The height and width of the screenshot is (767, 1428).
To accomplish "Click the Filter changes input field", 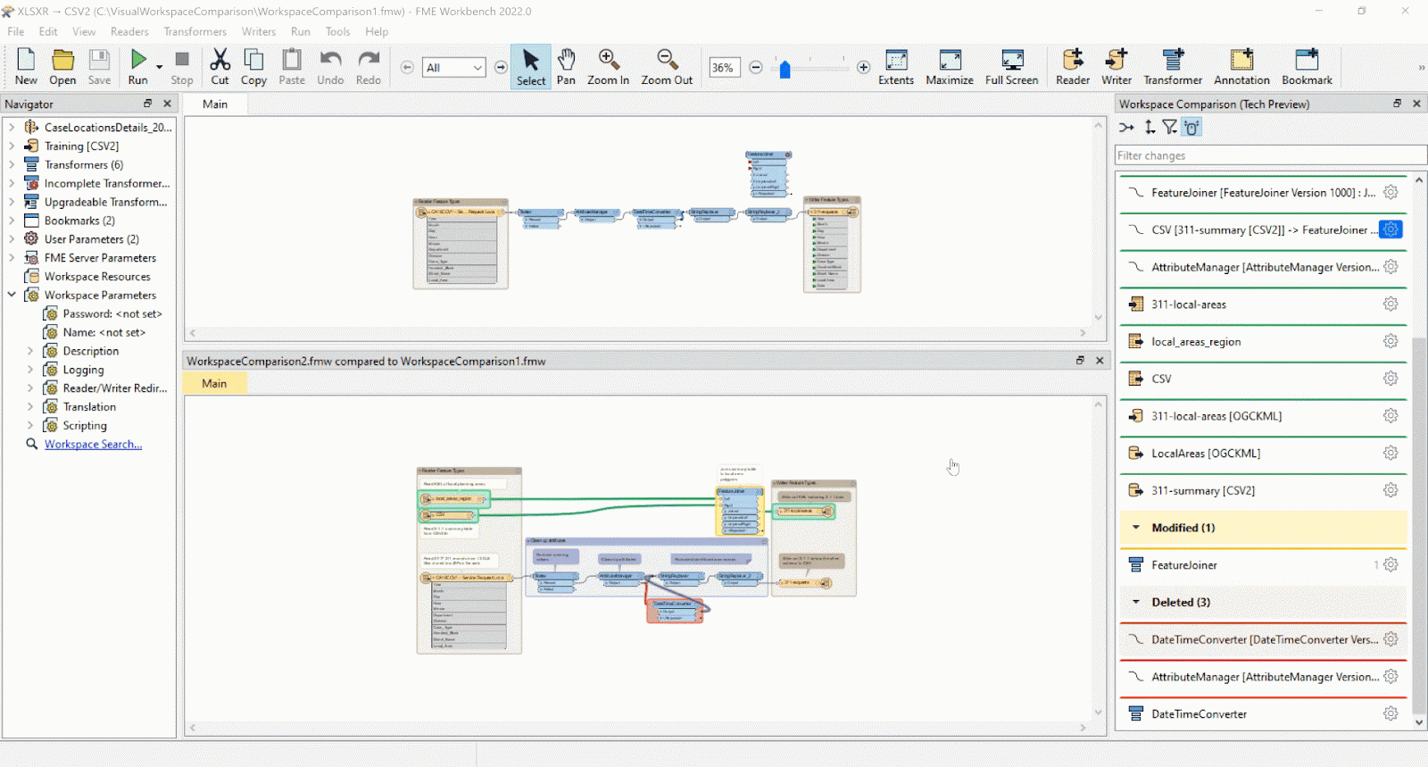I will tap(1267, 155).
